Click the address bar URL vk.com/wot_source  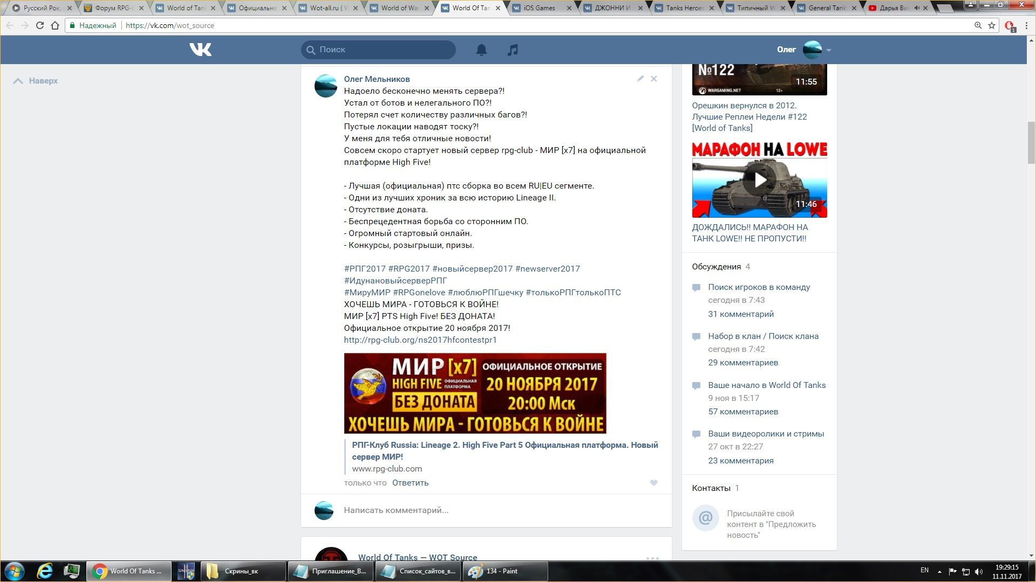(x=170, y=25)
